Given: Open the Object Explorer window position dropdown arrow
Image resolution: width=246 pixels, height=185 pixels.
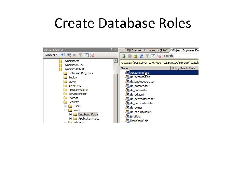Looking at the screenshot, I should pyautogui.click(x=108, y=50).
